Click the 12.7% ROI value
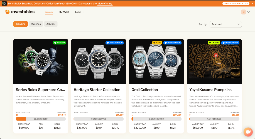 click(115, 128)
